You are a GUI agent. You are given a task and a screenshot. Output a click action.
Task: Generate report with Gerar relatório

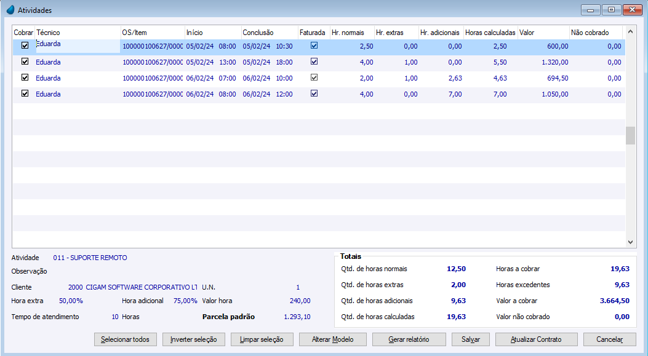tap(409, 339)
